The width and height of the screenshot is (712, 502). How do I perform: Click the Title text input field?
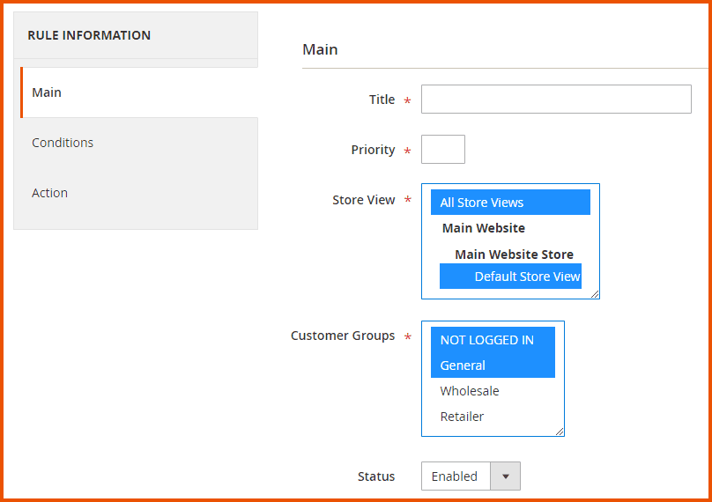coord(556,100)
